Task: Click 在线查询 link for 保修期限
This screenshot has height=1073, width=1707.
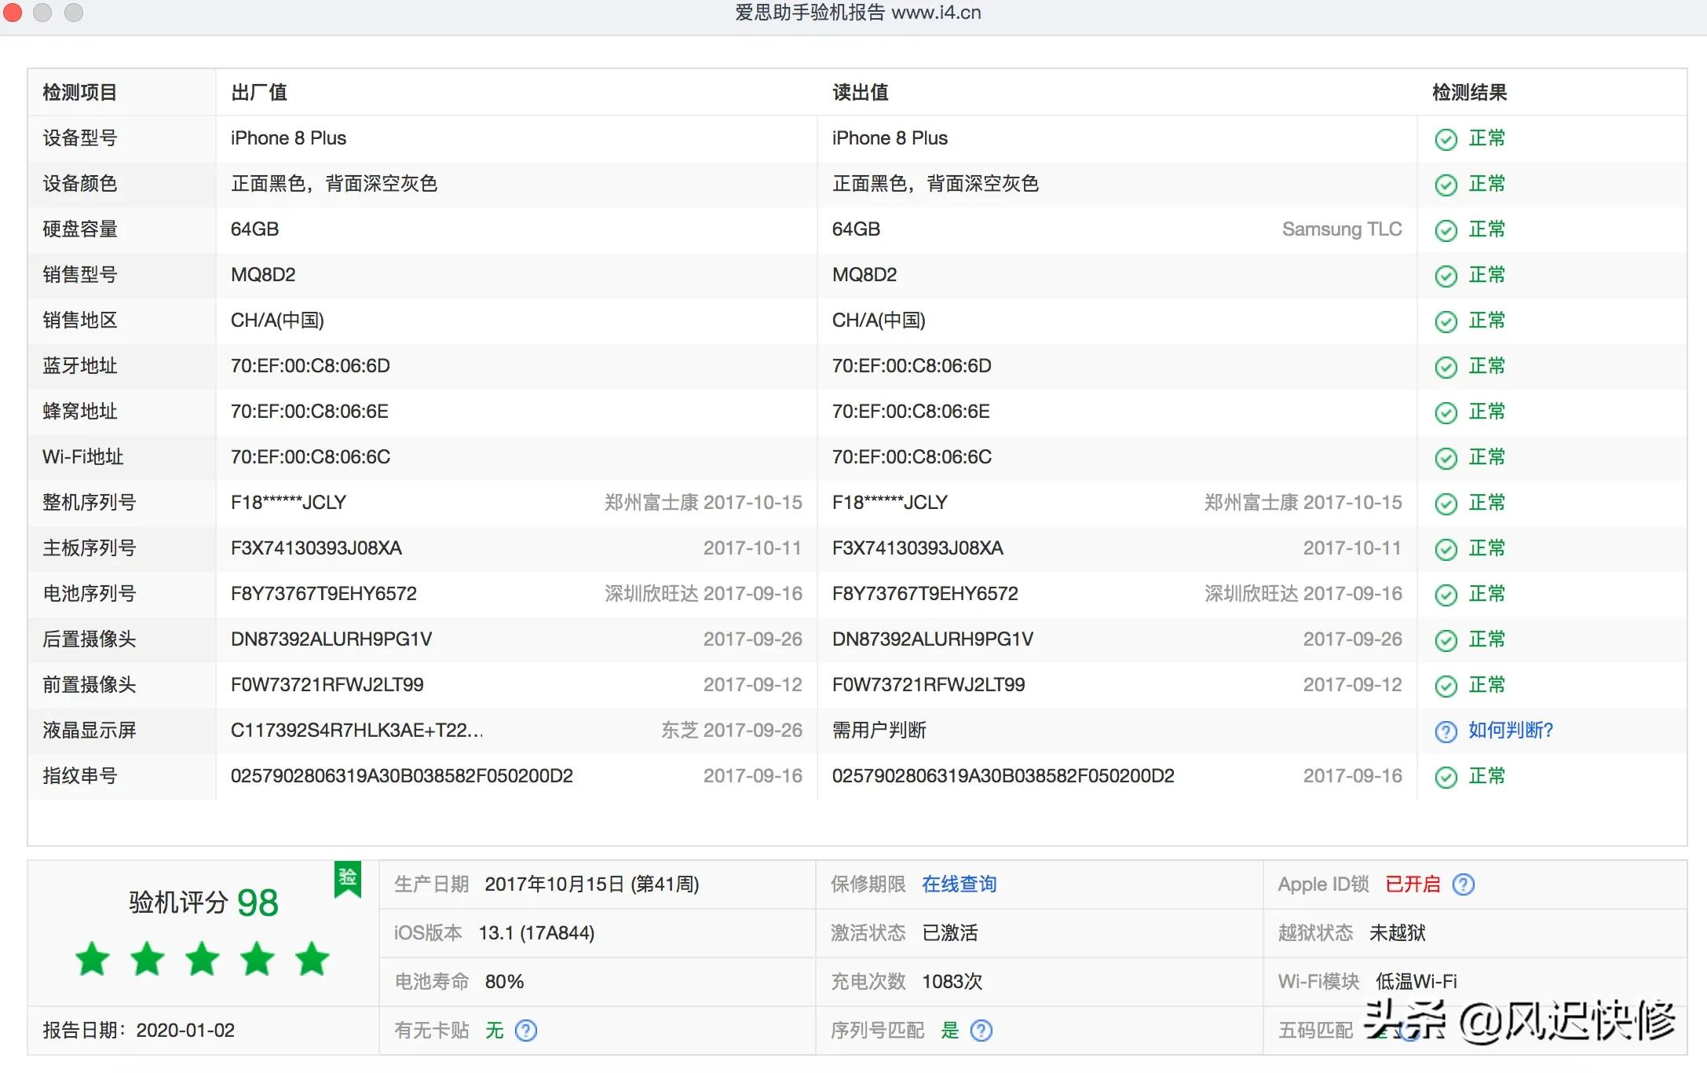Action: coord(961,884)
